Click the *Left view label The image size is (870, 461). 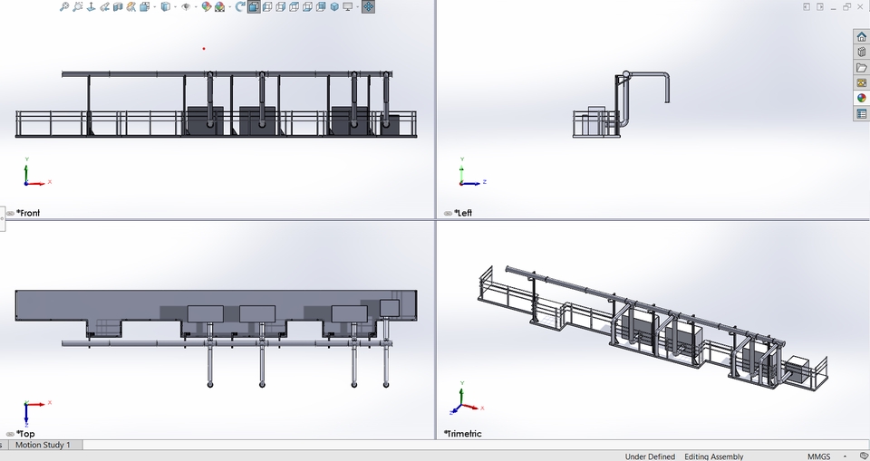tap(463, 213)
